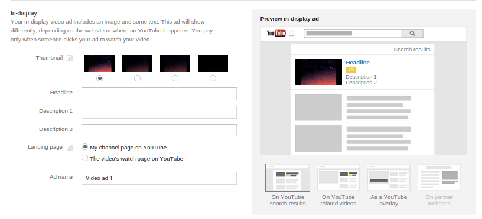482x219 pixels.
Task: Select 'On YouTube related videos' preview icon
Action: pyautogui.click(x=338, y=178)
